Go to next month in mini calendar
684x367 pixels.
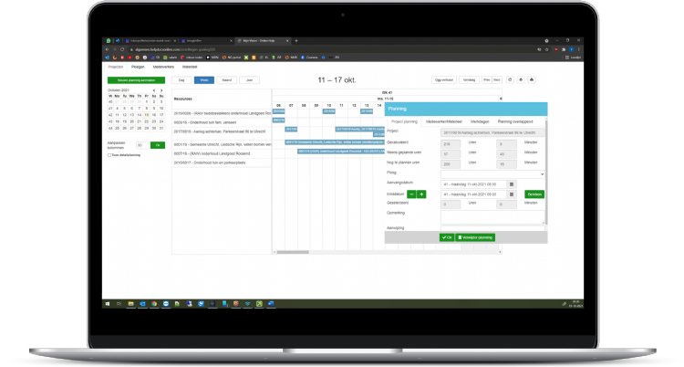tap(160, 90)
